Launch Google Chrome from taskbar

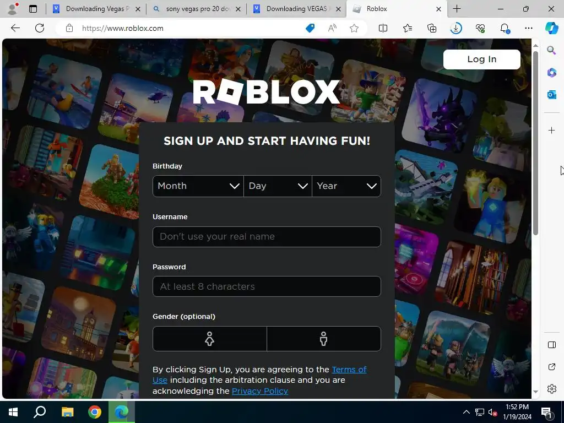point(95,412)
